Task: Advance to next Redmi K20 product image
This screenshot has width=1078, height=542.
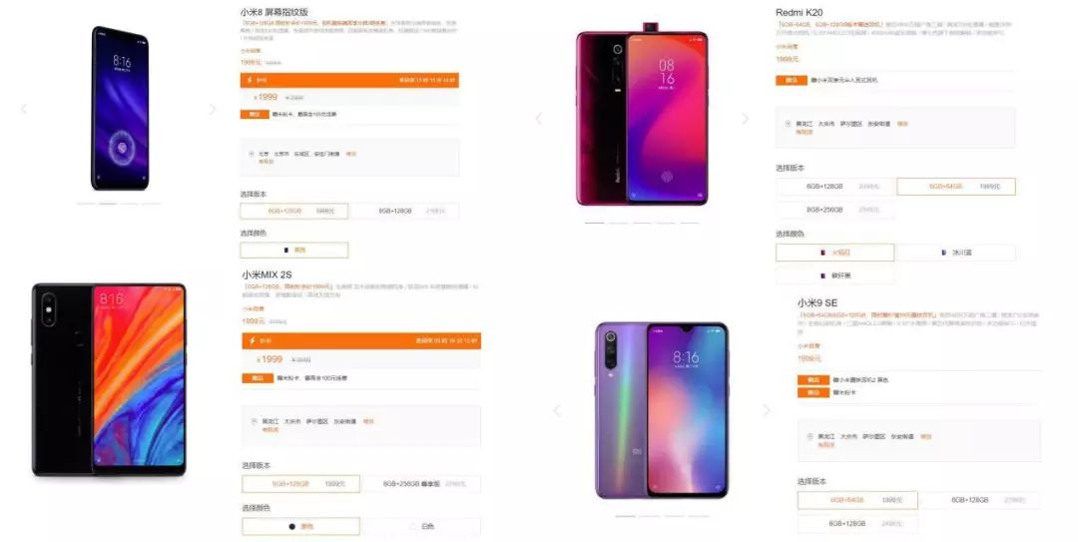Action: point(746,119)
